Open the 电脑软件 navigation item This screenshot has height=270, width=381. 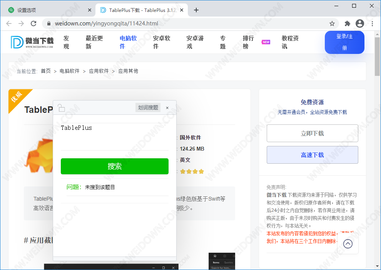tap(128, 42)
